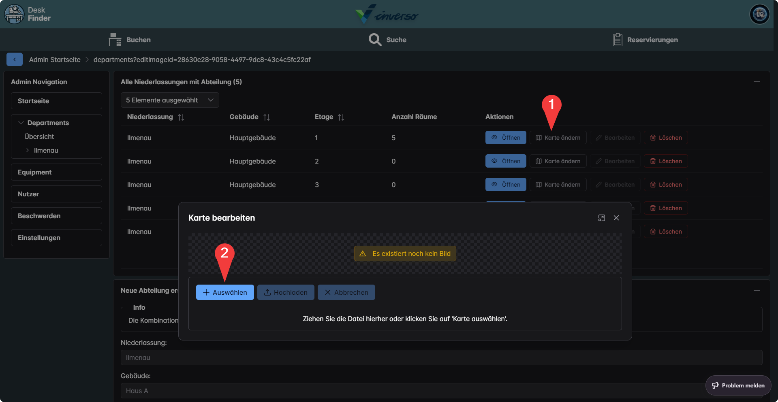Open the Beschwerden admin menu item
This screenshot has height=402, width=778.
coord(56,216)
